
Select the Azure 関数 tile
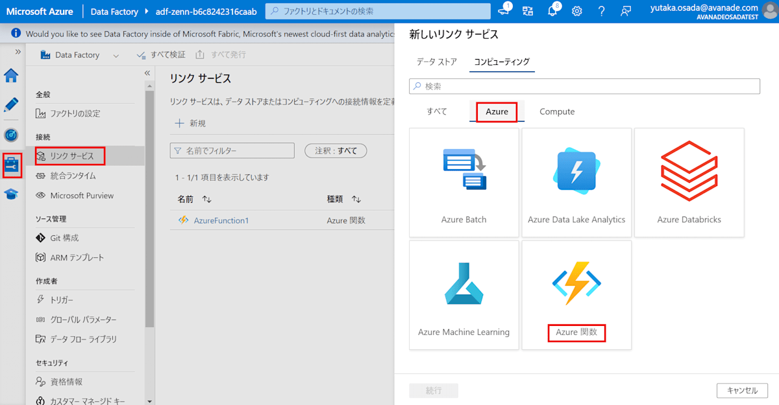pyautogui.click(x=576, y=295)
